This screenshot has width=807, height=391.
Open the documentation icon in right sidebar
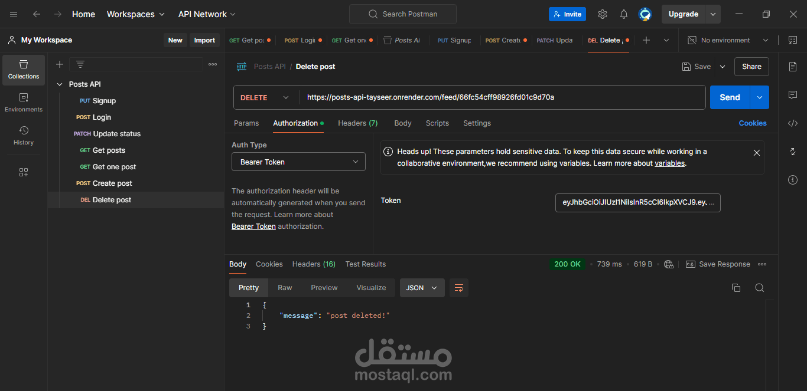pos(793,67)
